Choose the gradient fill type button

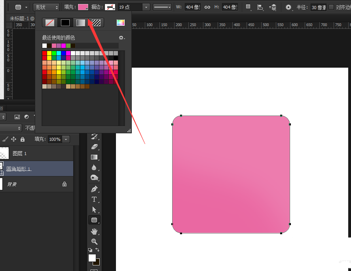coord(81,23)
